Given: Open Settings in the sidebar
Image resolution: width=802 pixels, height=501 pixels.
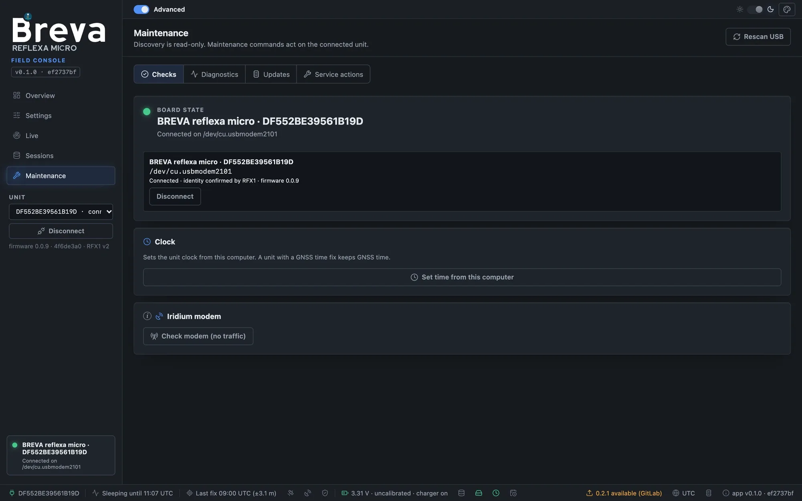Looking at the screenshot, I should coord(61,115).
